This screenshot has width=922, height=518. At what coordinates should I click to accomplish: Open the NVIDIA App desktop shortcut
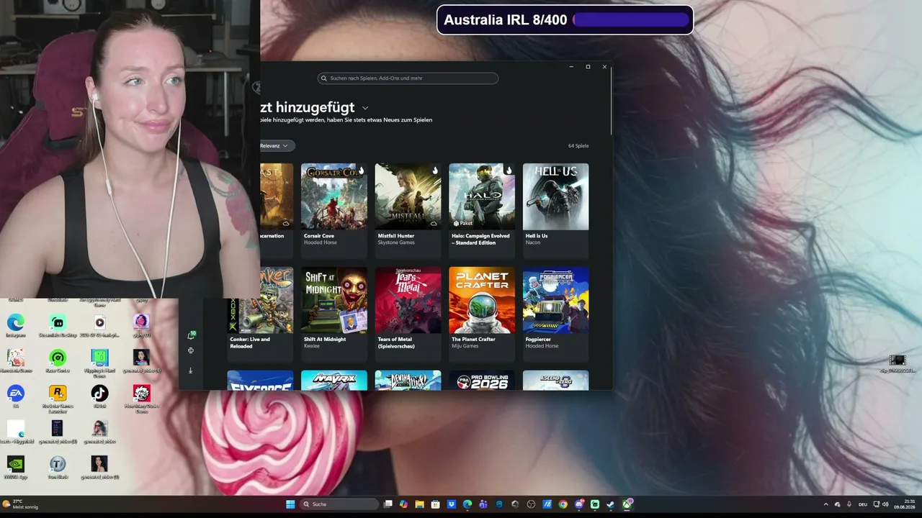pyautogui.click(x=16, y=466)
